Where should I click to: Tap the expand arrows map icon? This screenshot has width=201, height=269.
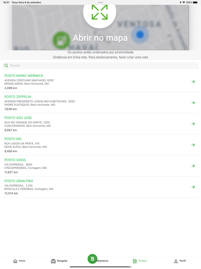tap(100, 12)
